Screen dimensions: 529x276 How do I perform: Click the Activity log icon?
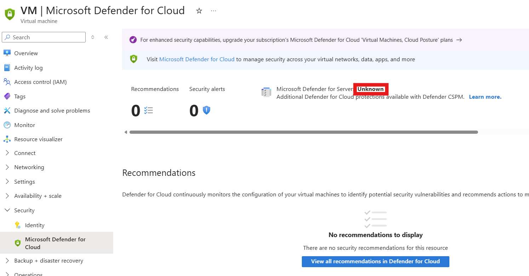[x=7, y=68]
